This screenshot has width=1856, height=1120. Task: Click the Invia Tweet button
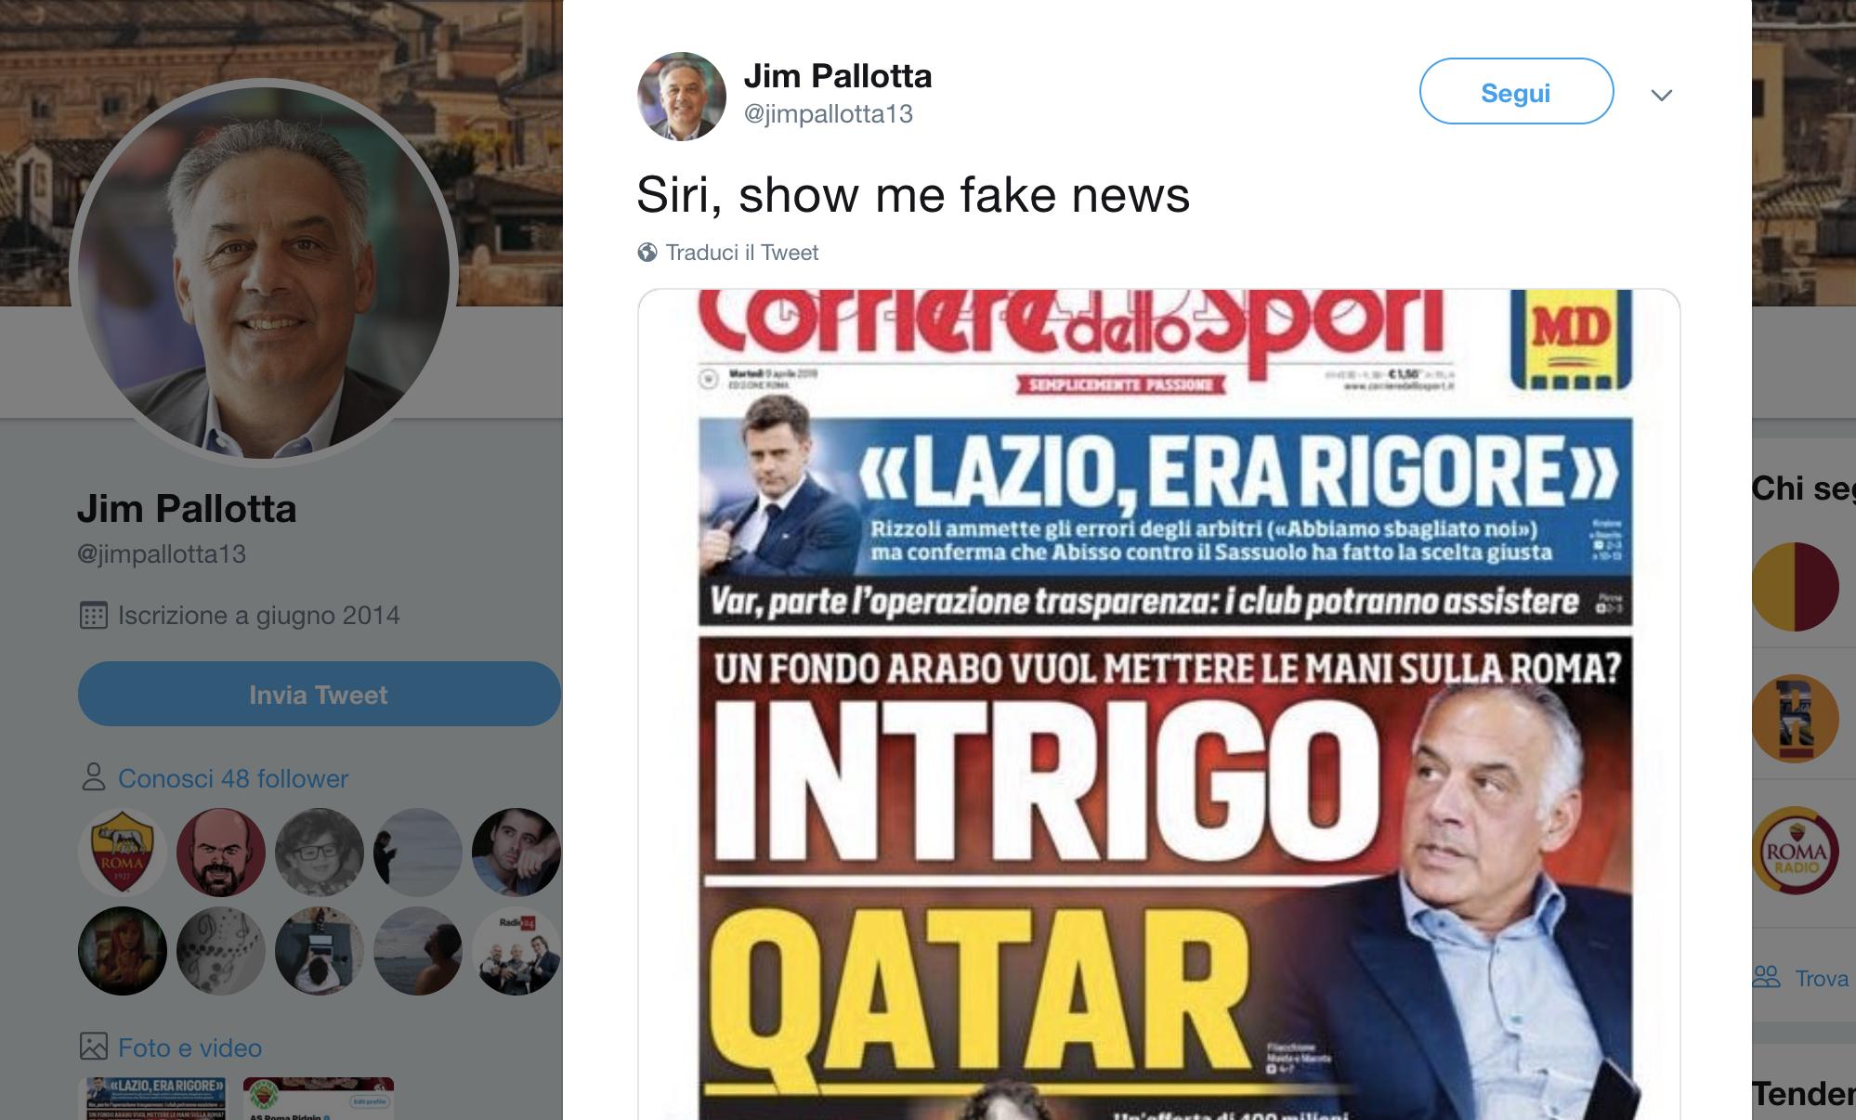click(319, 694)
